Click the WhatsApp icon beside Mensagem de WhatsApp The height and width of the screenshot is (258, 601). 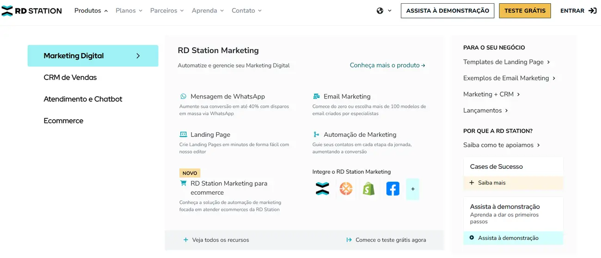[183, 96]
